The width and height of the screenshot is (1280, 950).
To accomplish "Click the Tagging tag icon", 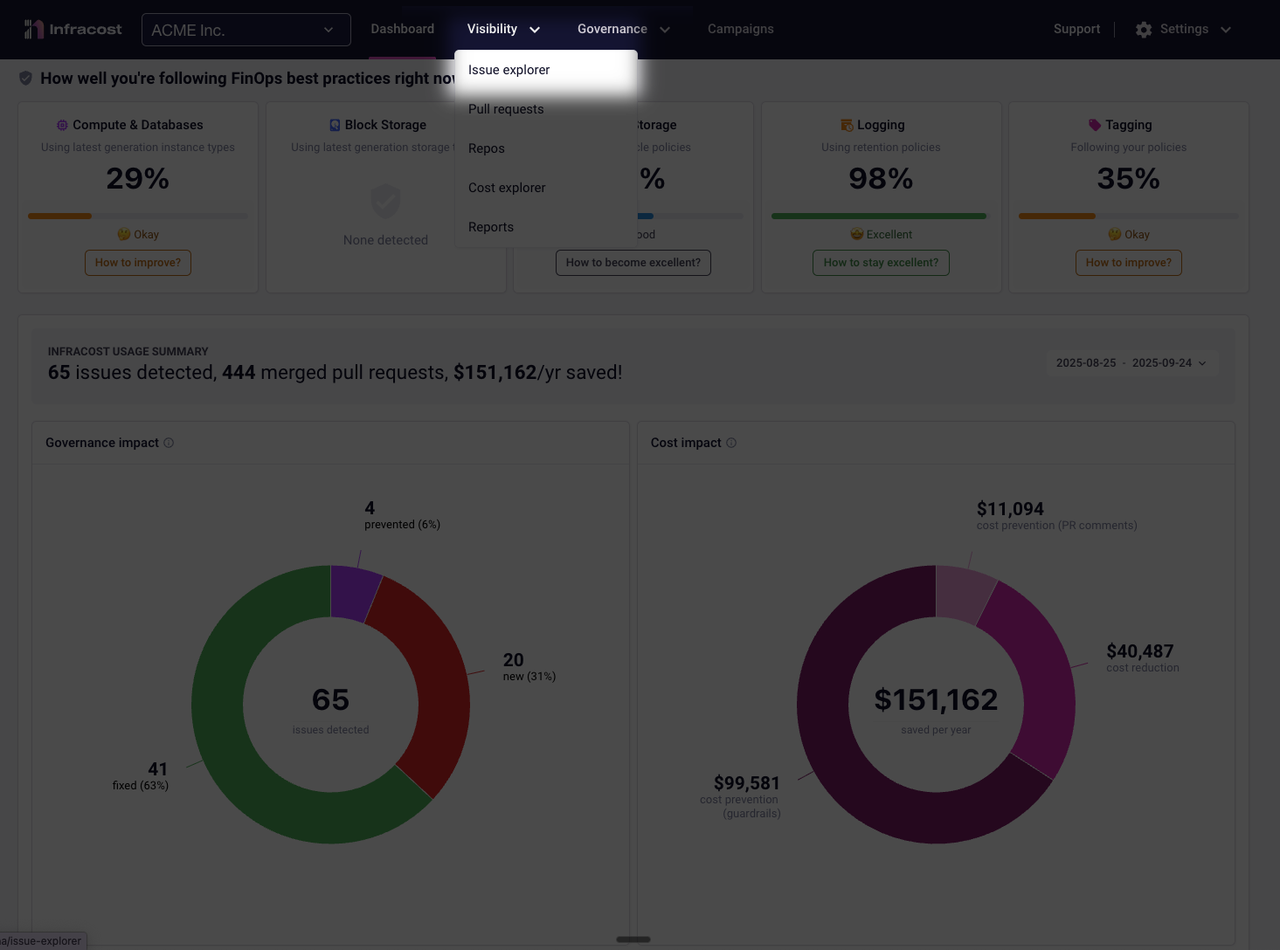I will [1094, 126].
